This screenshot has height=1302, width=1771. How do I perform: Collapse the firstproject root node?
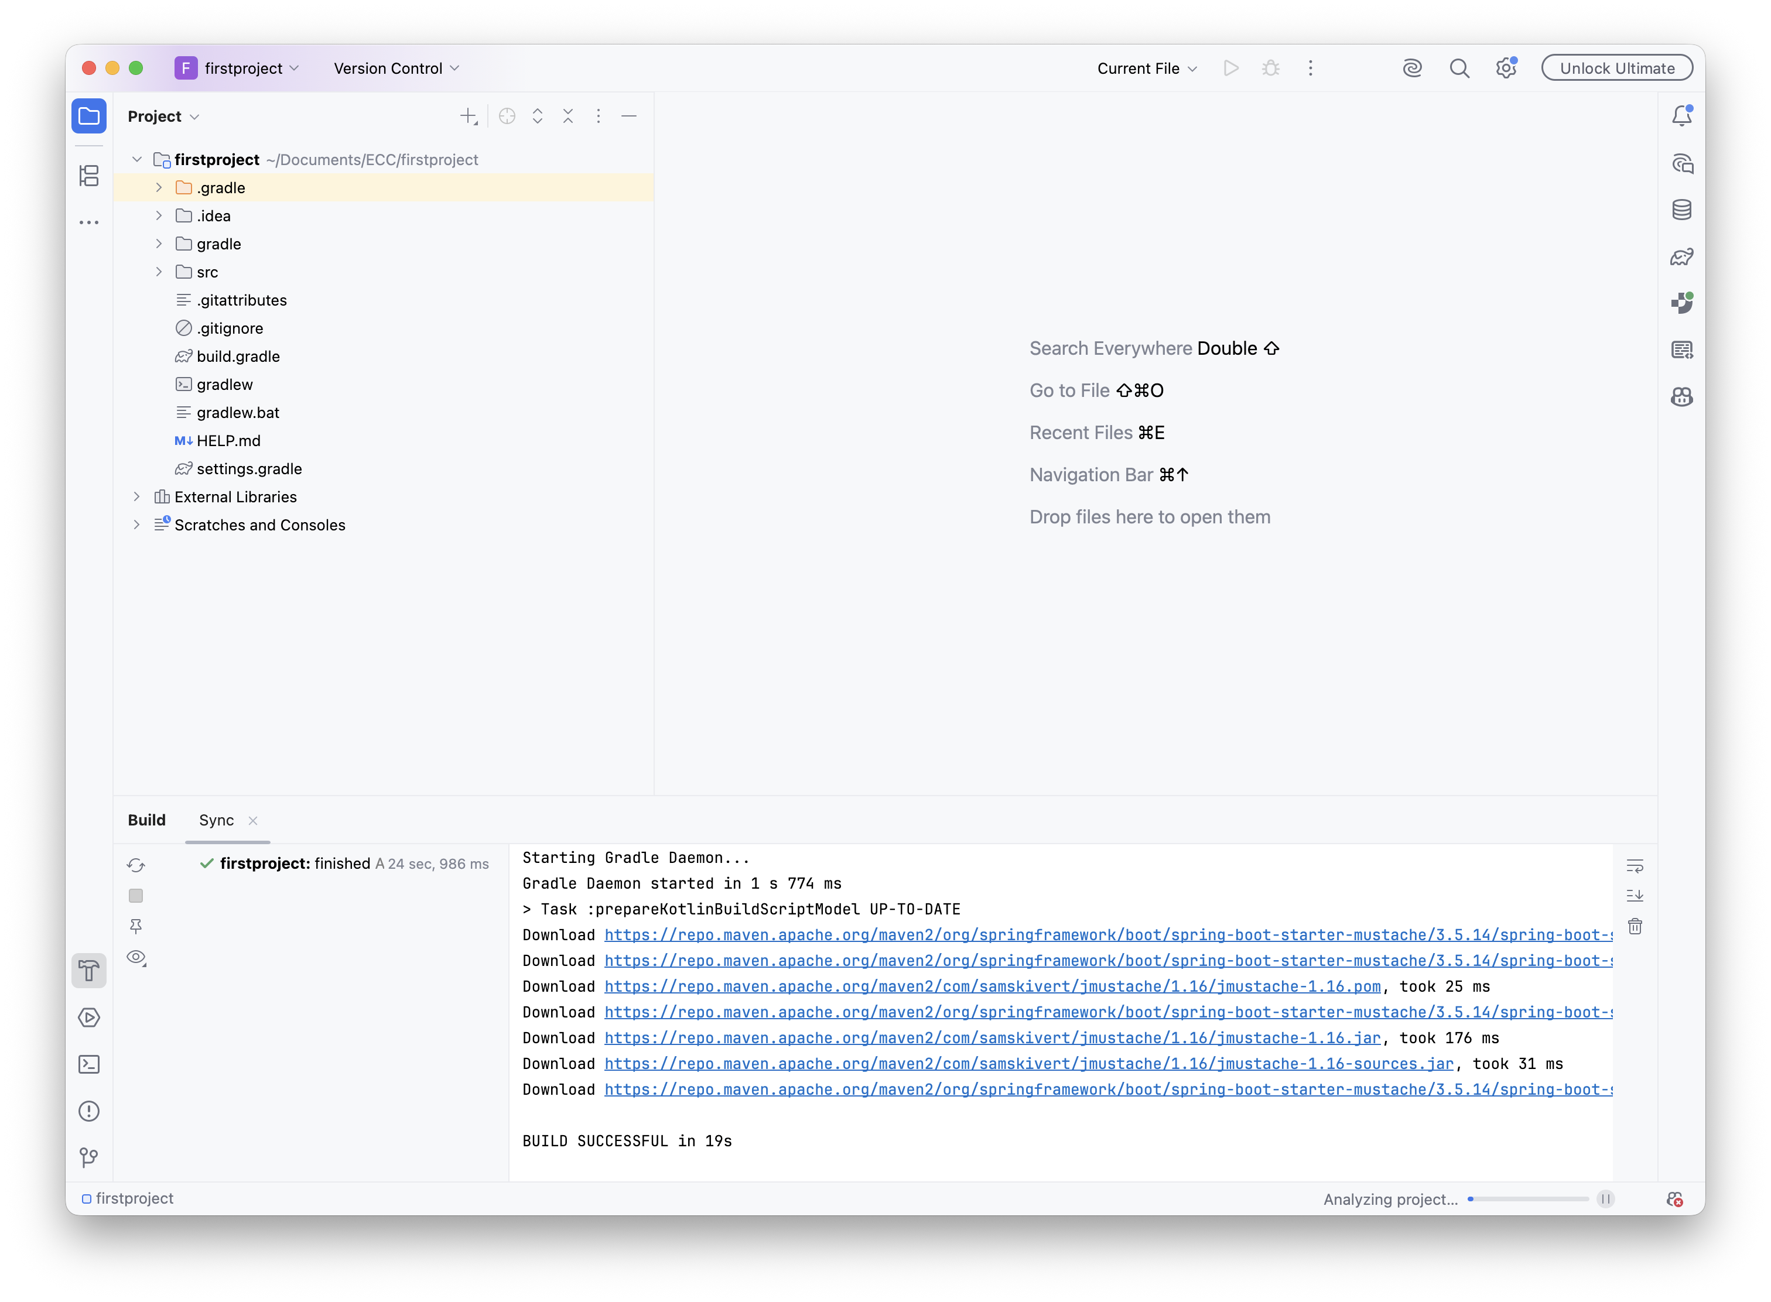click(136, 160)
